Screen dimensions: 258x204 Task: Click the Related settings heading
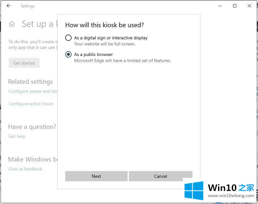pyautogui.click(x=31, y=82)
